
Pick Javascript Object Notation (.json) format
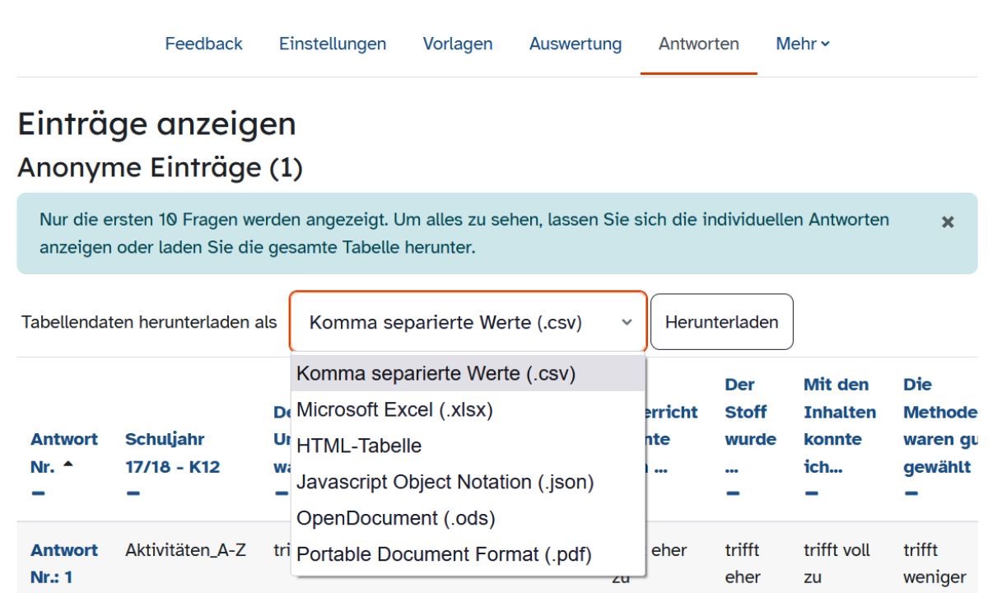[445, 482]
